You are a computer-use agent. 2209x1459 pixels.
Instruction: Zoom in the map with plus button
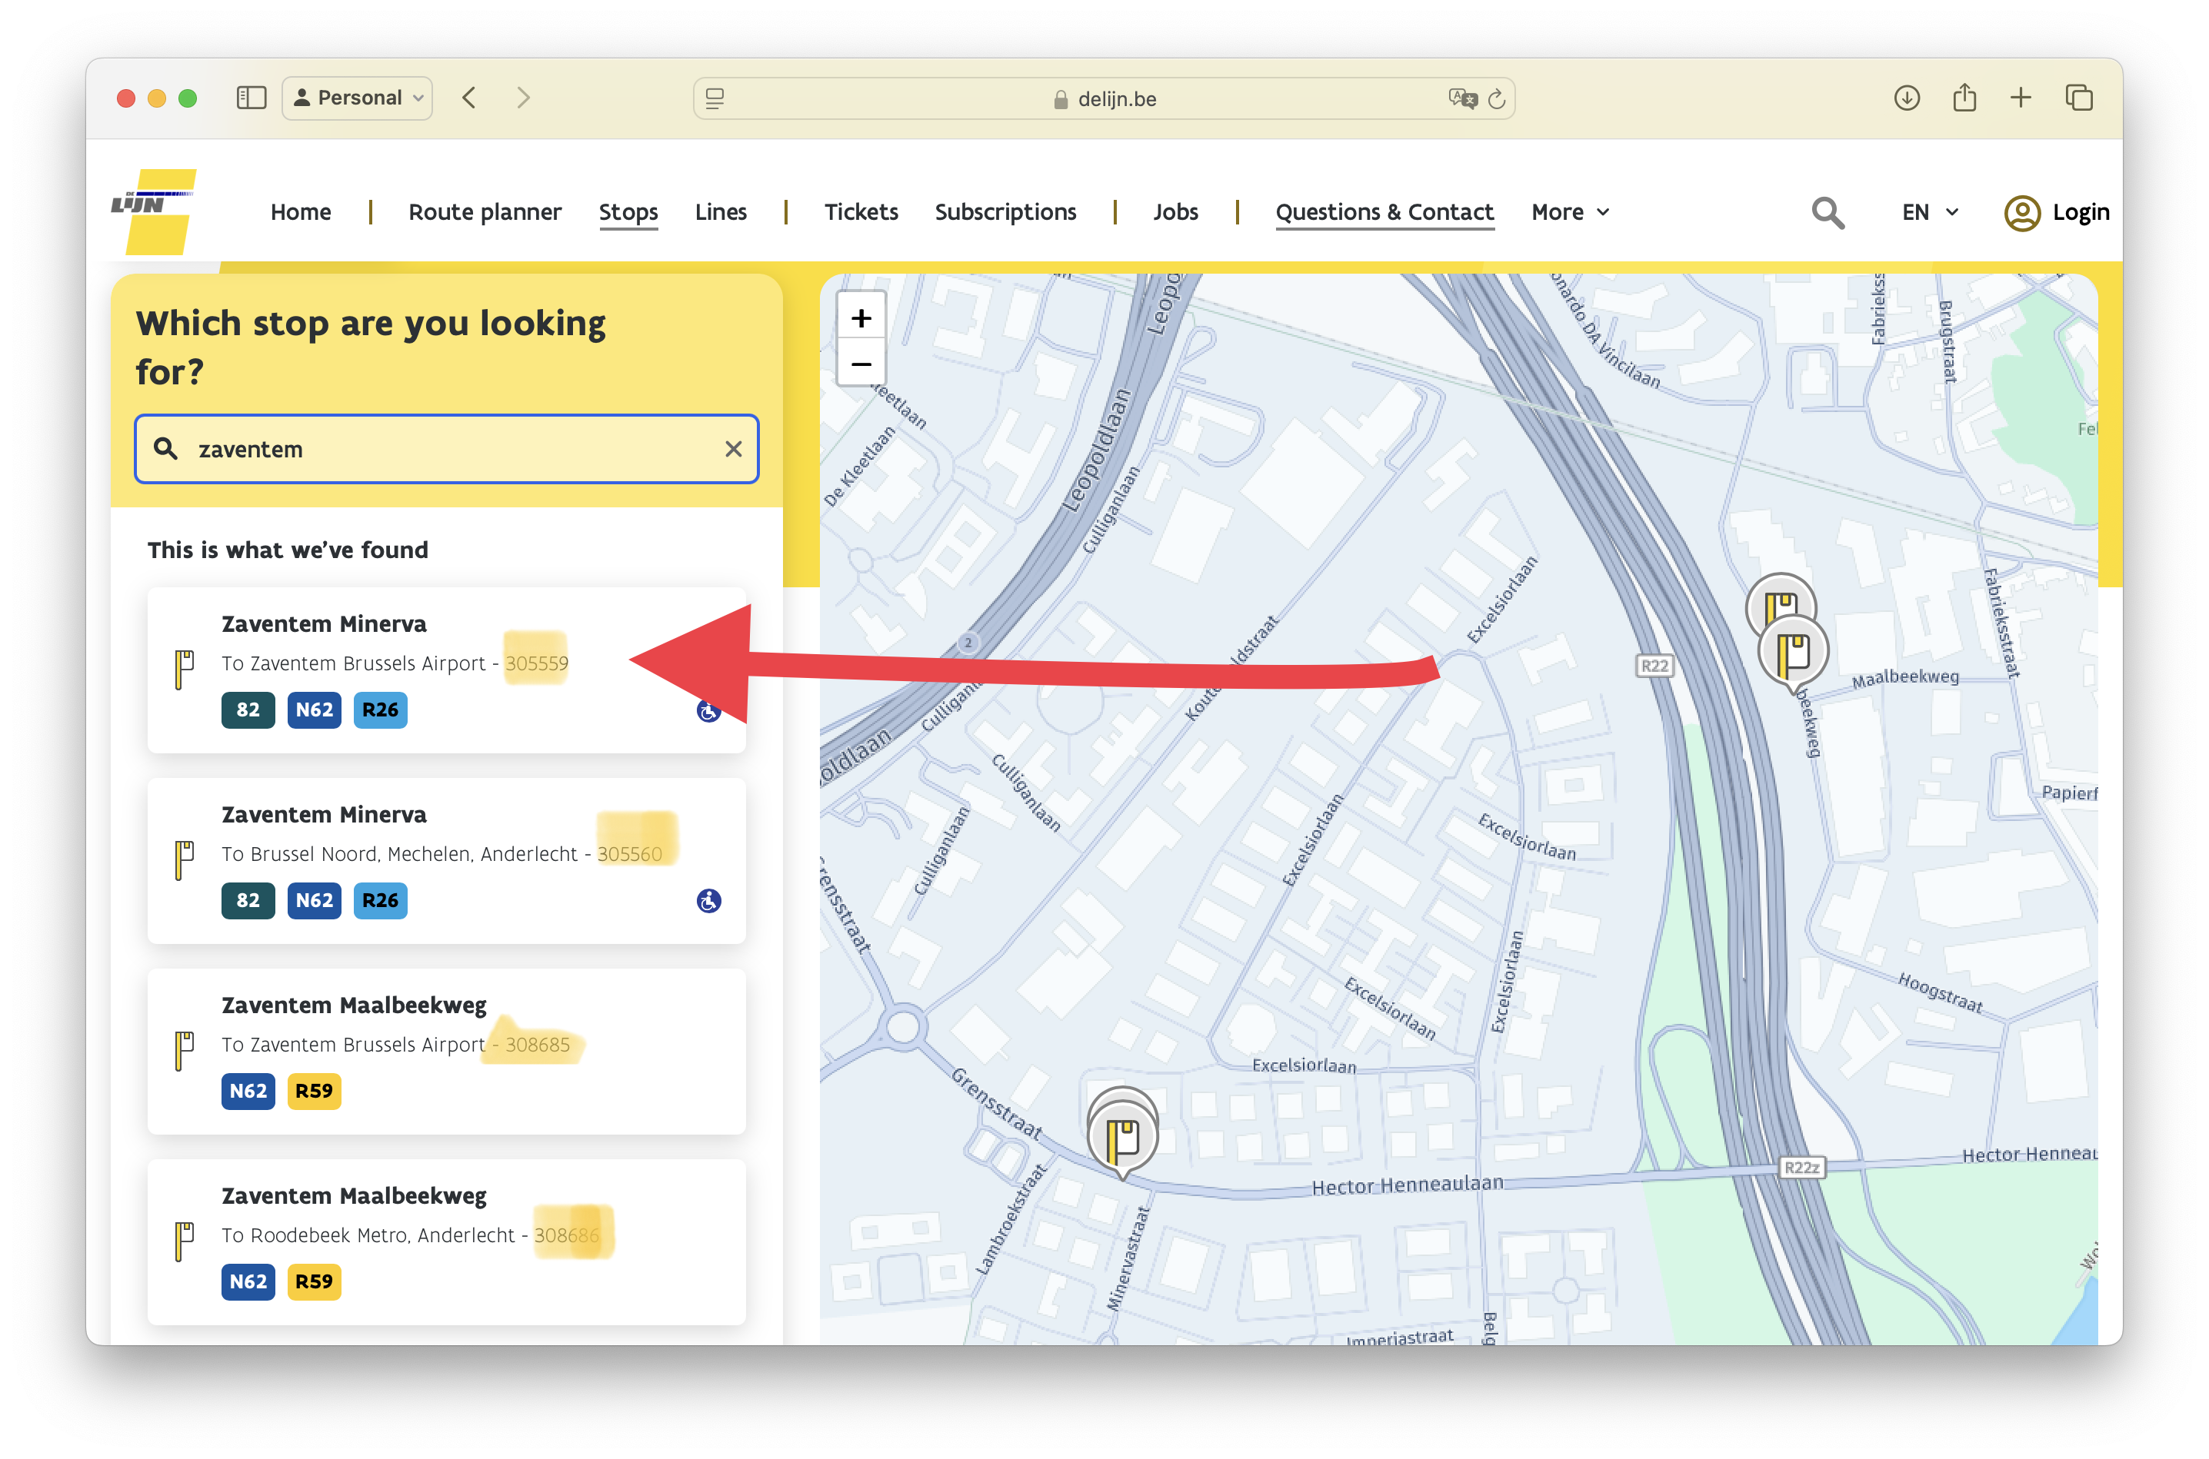coord(861,317)
